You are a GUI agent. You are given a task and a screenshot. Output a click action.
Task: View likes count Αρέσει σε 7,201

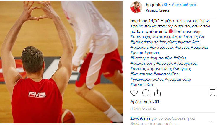click(x=145, y=102)
